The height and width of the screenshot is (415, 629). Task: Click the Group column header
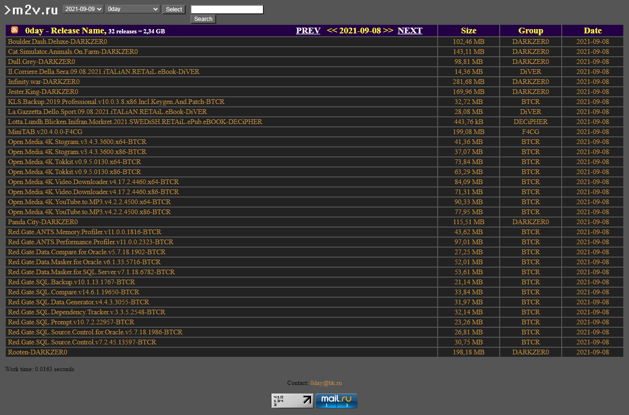coord(531,31)
